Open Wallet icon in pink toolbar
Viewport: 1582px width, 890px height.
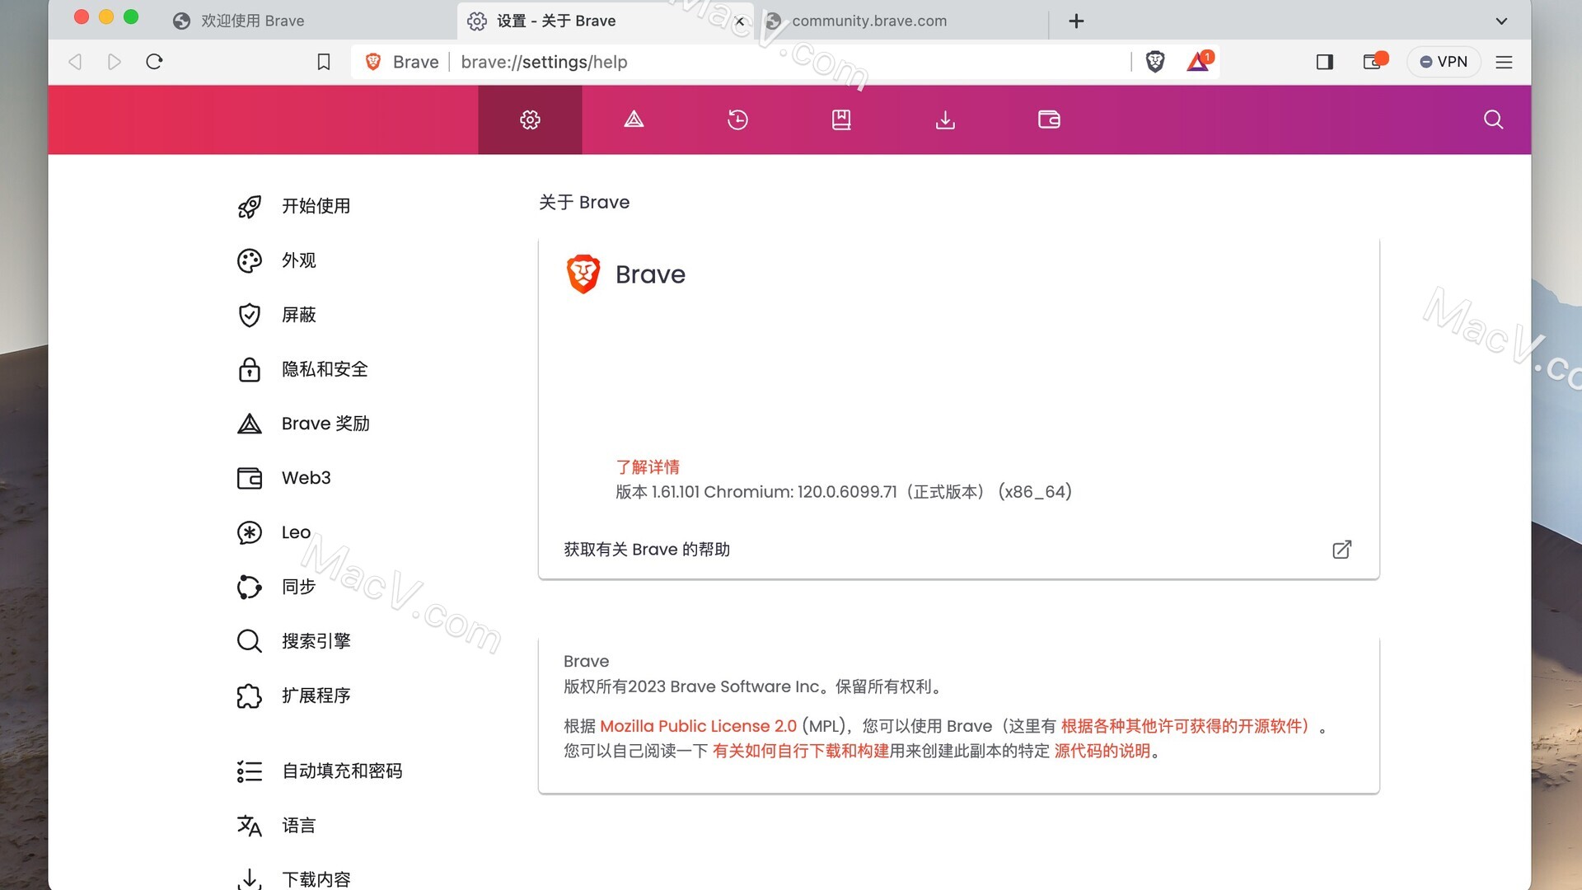point(1049,120)
